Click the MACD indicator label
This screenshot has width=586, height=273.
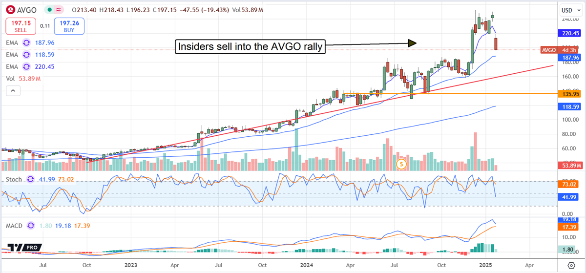point(15,225)
